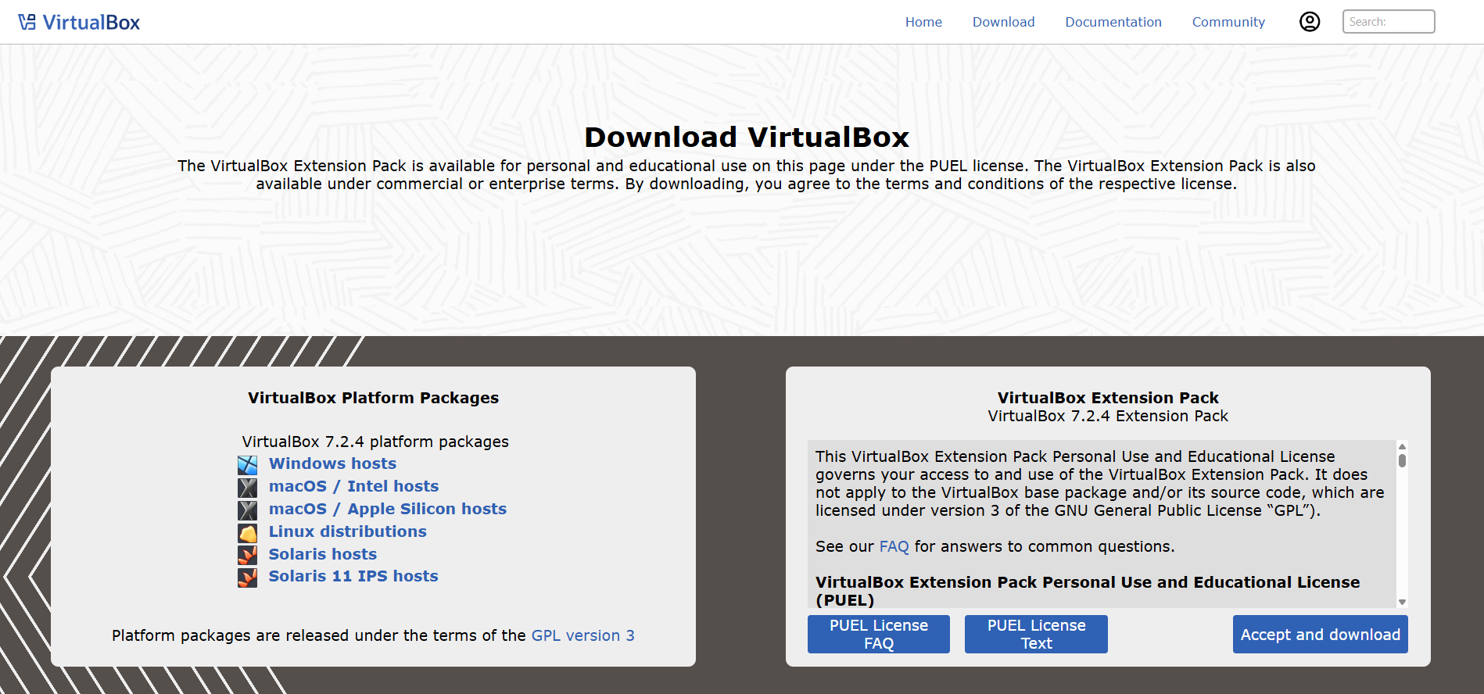
Task: Click the Solaris 11 IPS hosts icon
Action: click(x=248, y=578)
